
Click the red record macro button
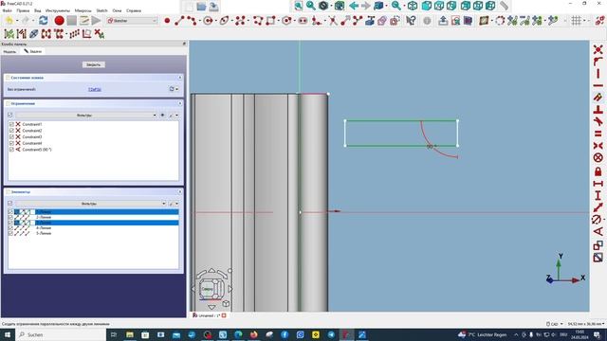[59, 21]
